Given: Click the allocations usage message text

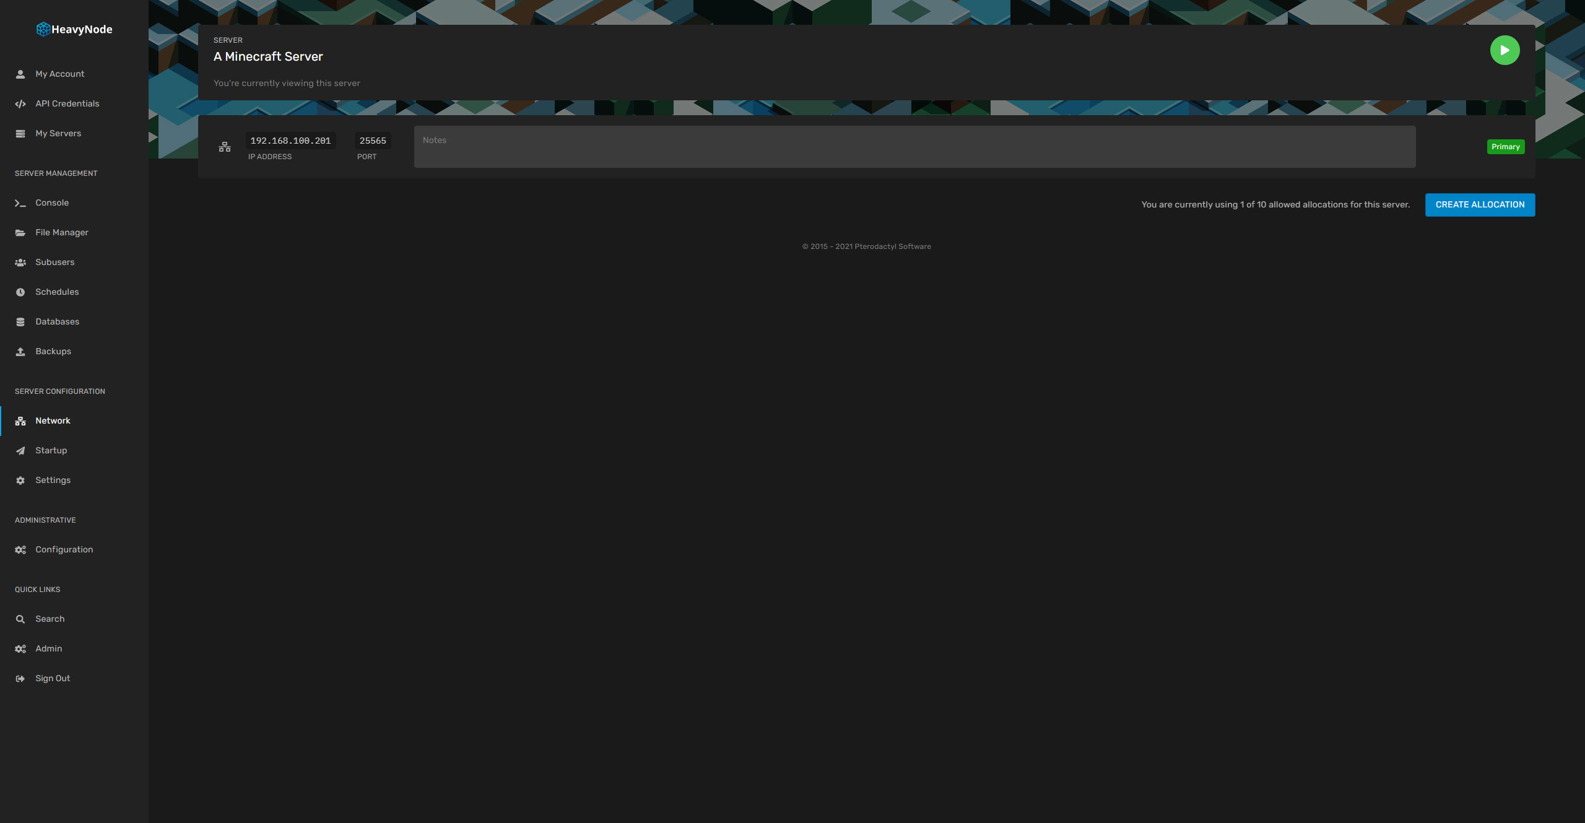Looking at the screenshot, I should (1275, 204).
